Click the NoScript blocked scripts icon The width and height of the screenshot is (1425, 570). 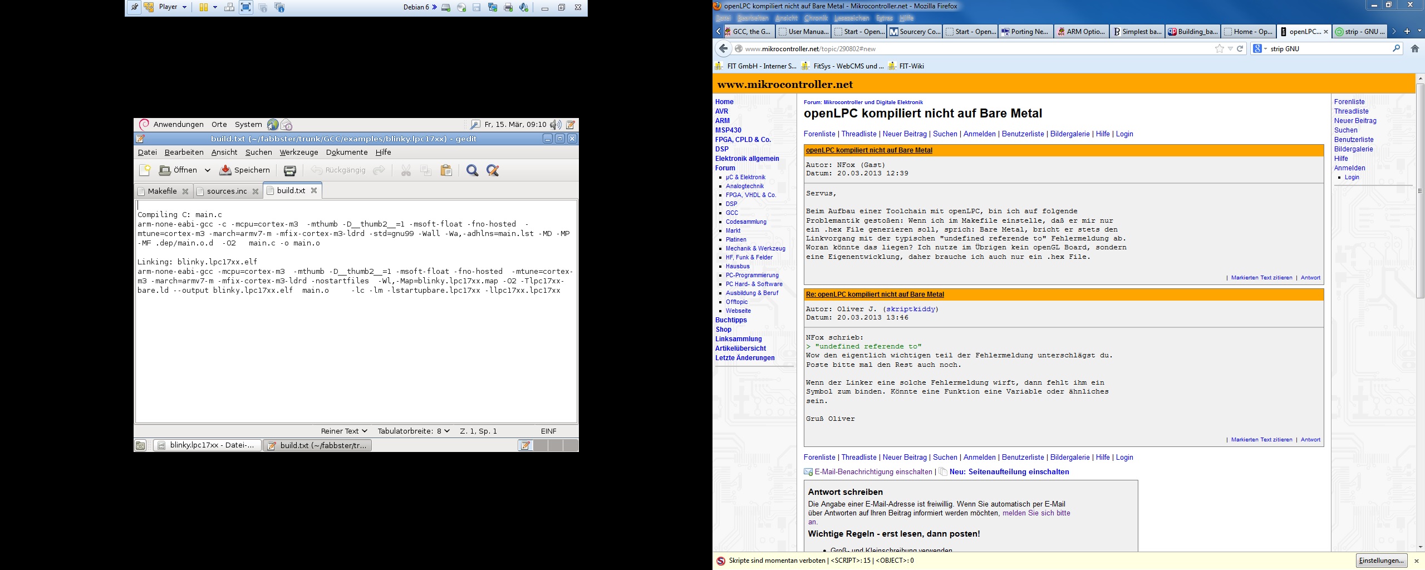coord(720,561)
